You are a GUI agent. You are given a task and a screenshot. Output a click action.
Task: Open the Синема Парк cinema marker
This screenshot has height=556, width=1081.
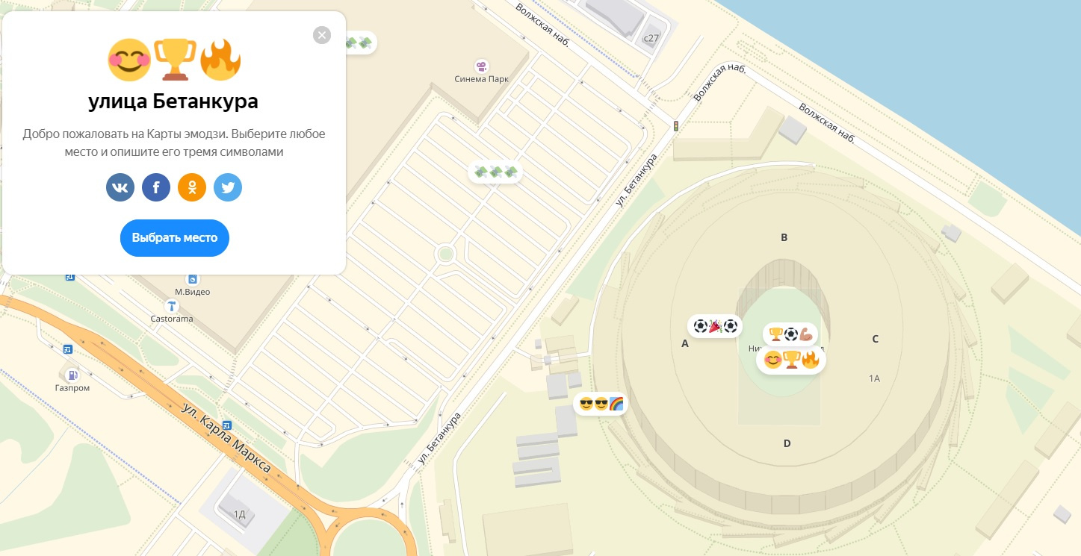pyautogui.click(x=481, y=66)
